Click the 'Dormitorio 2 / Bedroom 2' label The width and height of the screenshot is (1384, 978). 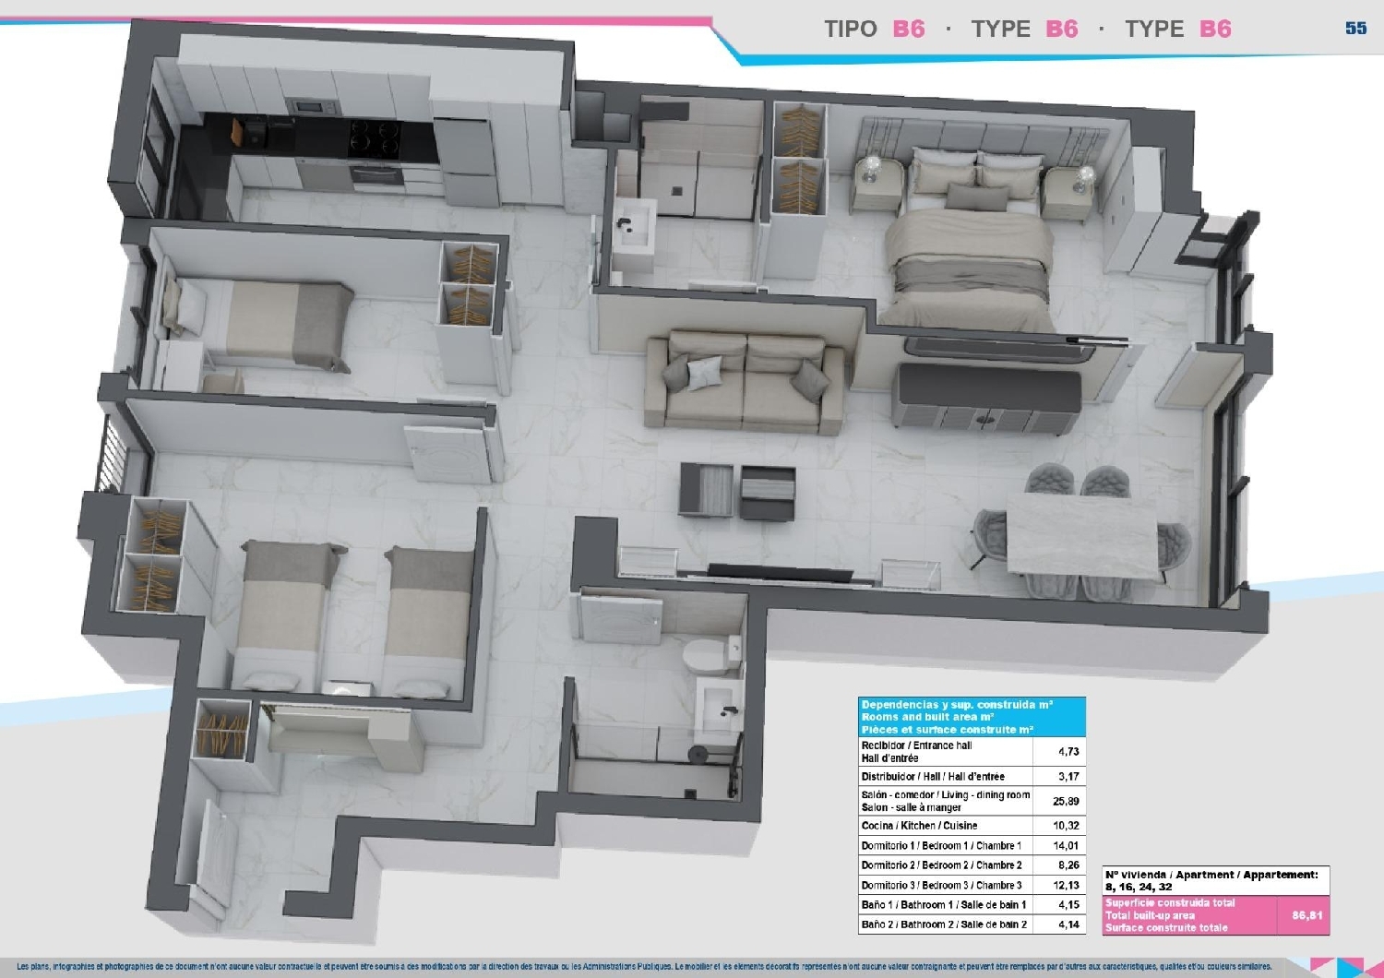(x=941, y=865)
